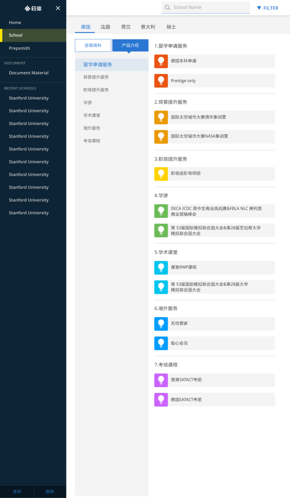
Task: Switch to the 法国 country tab
Action: (105, 27)
